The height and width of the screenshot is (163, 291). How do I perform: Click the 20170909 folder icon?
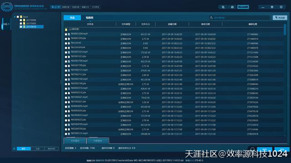point(24,24)
